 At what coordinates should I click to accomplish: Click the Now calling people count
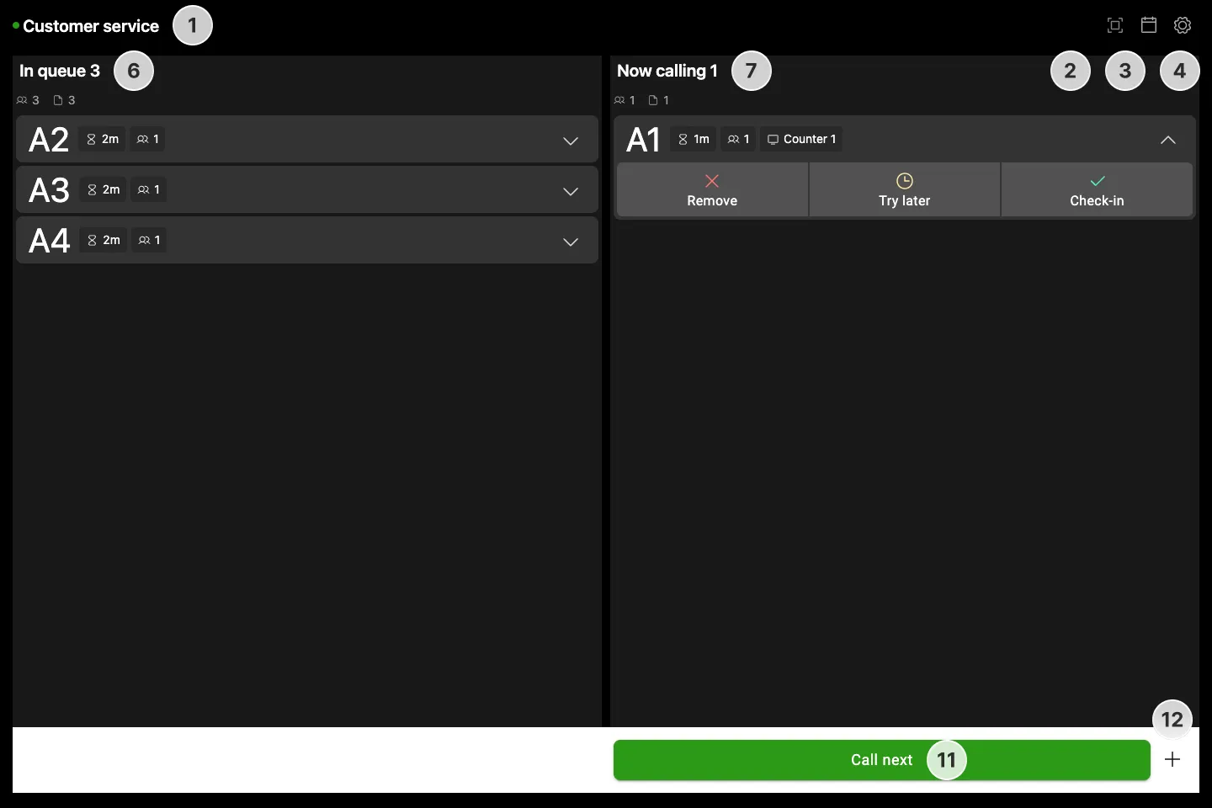coord(625,100)
